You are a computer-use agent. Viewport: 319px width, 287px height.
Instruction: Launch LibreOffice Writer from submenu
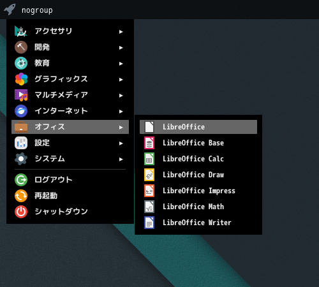point(198,223)
